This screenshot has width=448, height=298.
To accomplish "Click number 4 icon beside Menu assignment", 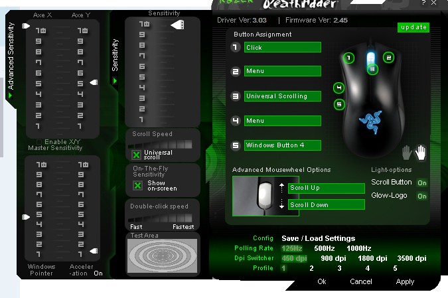I will pyautogui.click(x=236, y=121).
